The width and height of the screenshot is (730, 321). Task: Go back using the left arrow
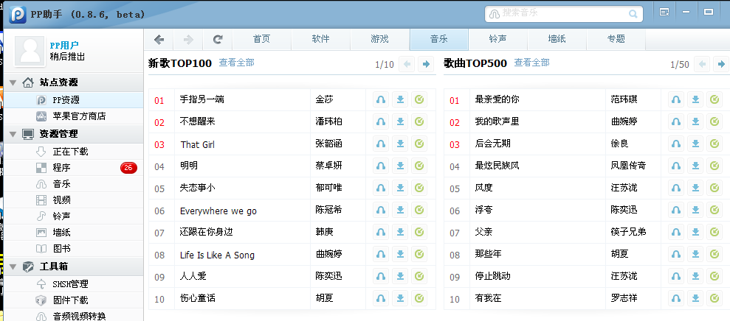(x=159, y=40)
